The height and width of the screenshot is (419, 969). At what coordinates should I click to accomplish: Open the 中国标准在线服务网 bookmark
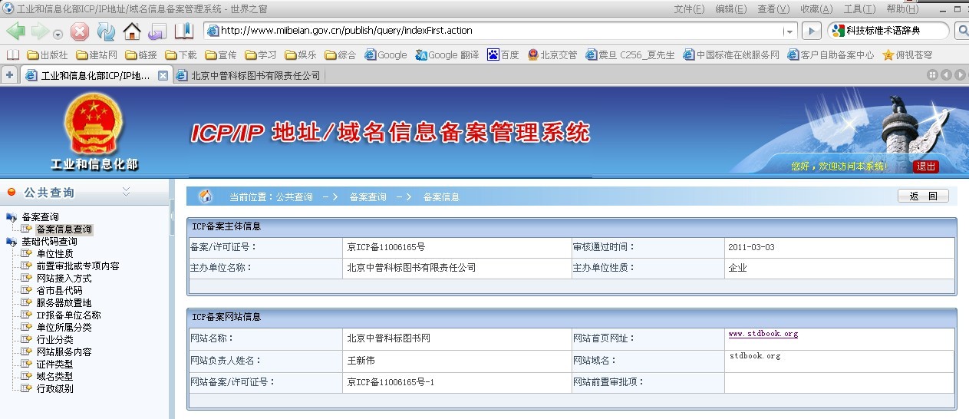click(x=731, y=55)
